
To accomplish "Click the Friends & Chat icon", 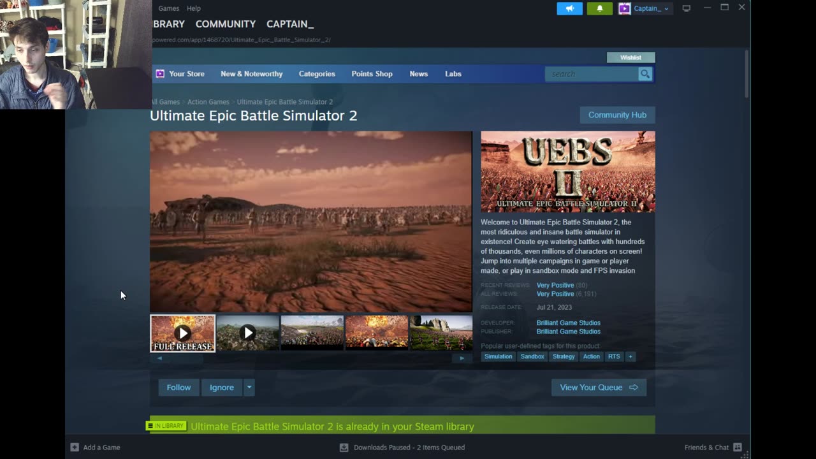I will 738,448.
